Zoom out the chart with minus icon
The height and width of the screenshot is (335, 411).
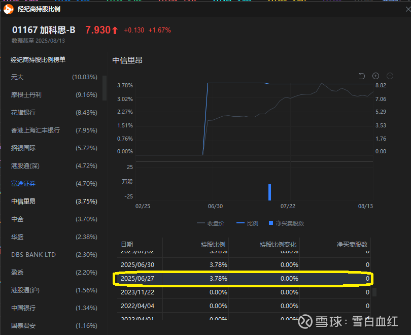pyautogui.click(x=390, y=76)
